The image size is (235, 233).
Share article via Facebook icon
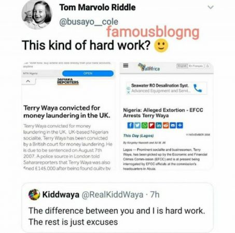[x=130, y=125]
